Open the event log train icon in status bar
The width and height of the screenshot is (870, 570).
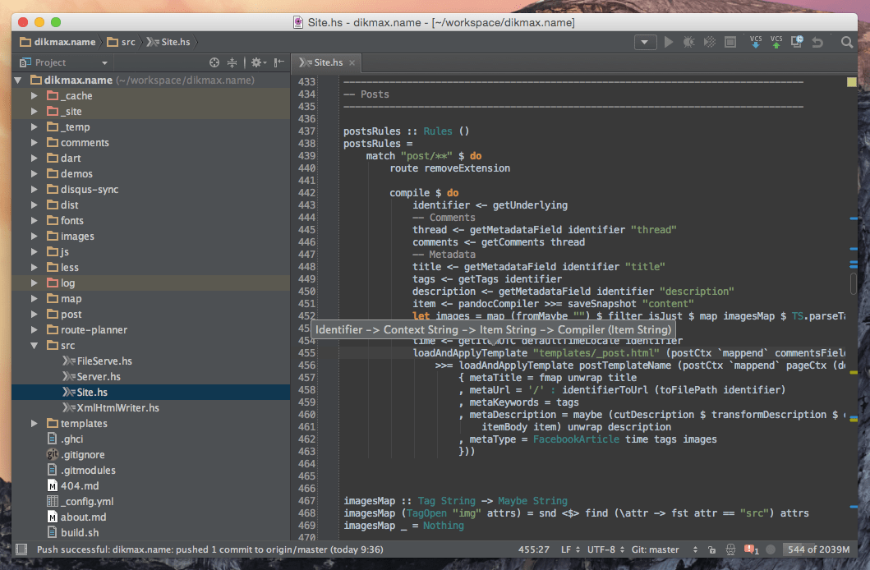click(730, 549)
